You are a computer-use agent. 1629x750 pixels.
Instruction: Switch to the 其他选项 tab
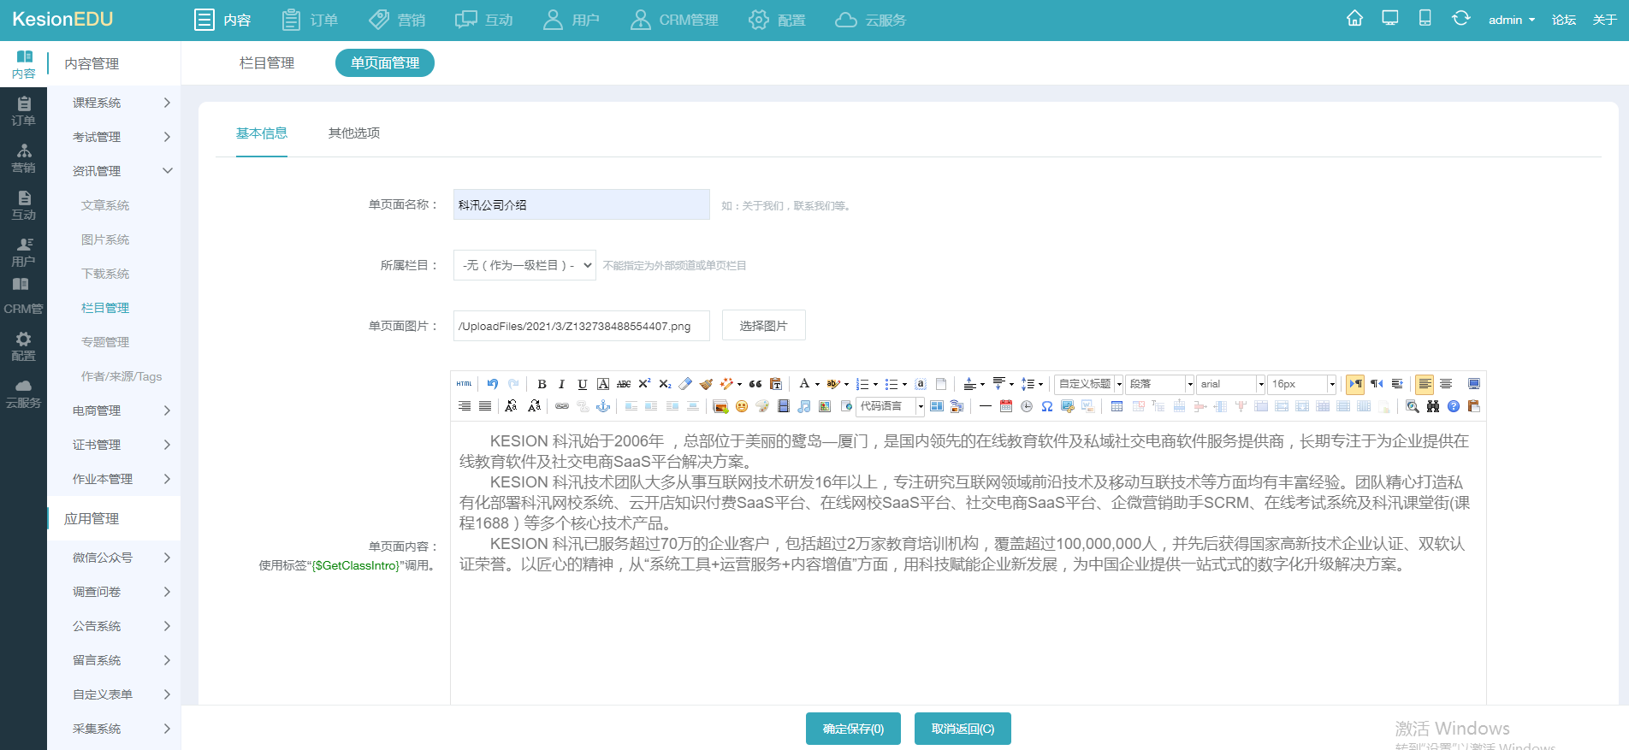click(354, 133)
